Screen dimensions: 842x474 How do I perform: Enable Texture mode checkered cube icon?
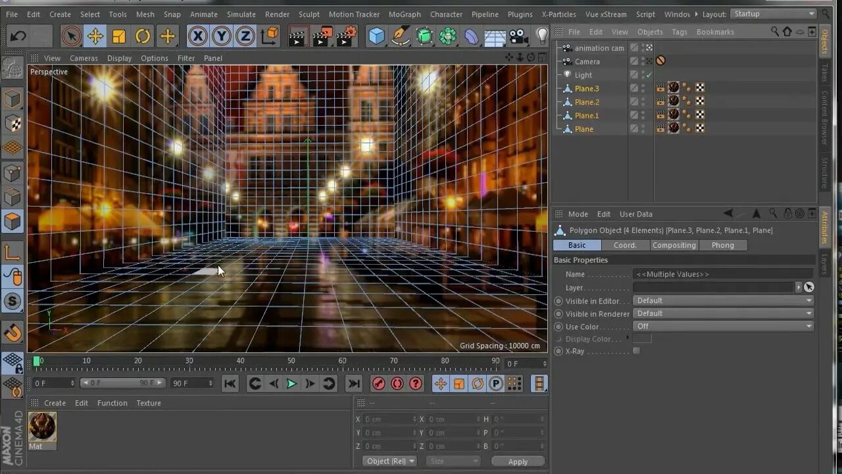click(12, 124)
